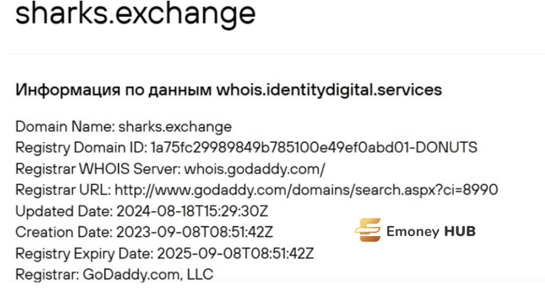Click the Creation Date 2023-09-08 value

click(x=194, y=232)
